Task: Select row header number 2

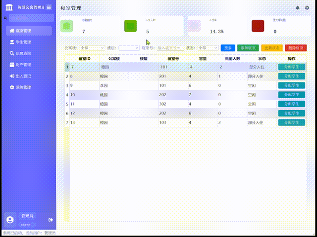Action: (67, 76)
